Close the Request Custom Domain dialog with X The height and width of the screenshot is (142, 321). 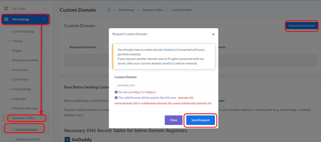[x=213, y=34]
